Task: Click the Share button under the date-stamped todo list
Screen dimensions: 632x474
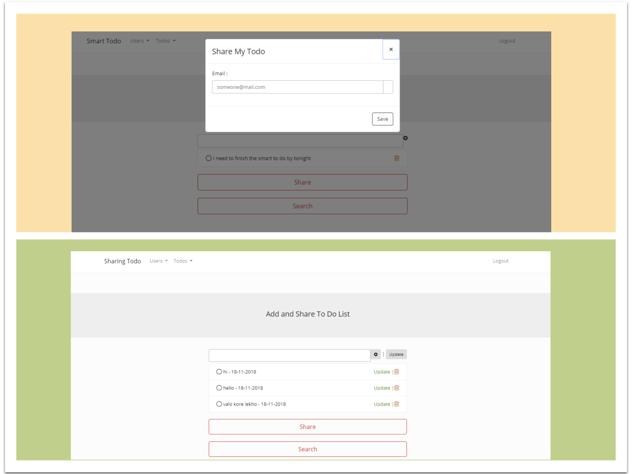Action: pyautogui.click(x=307, y=426)
